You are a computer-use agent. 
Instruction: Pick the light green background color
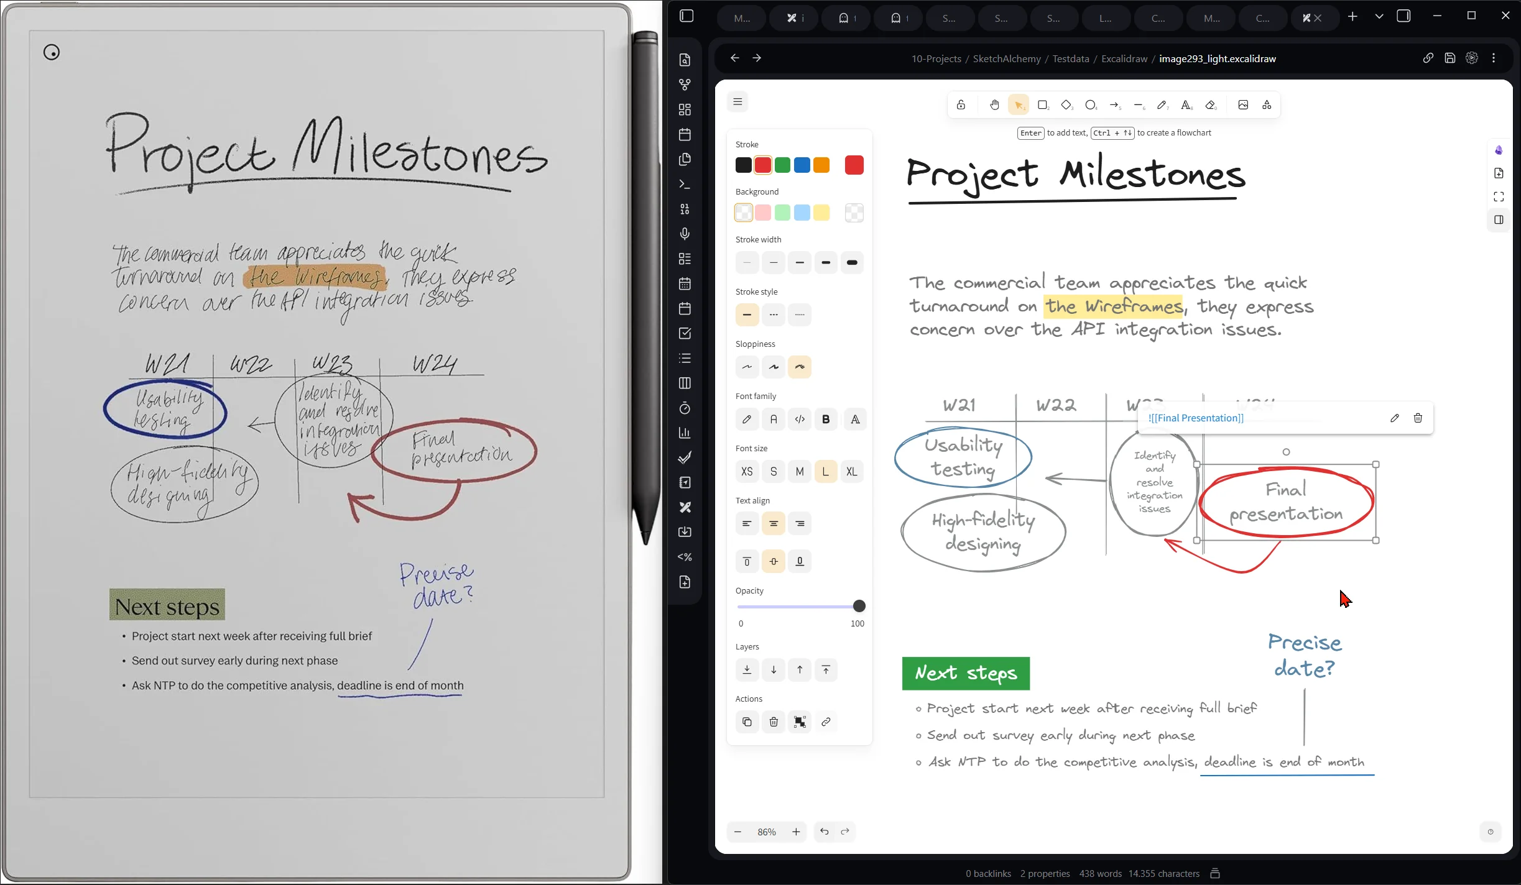pos(783,213)
